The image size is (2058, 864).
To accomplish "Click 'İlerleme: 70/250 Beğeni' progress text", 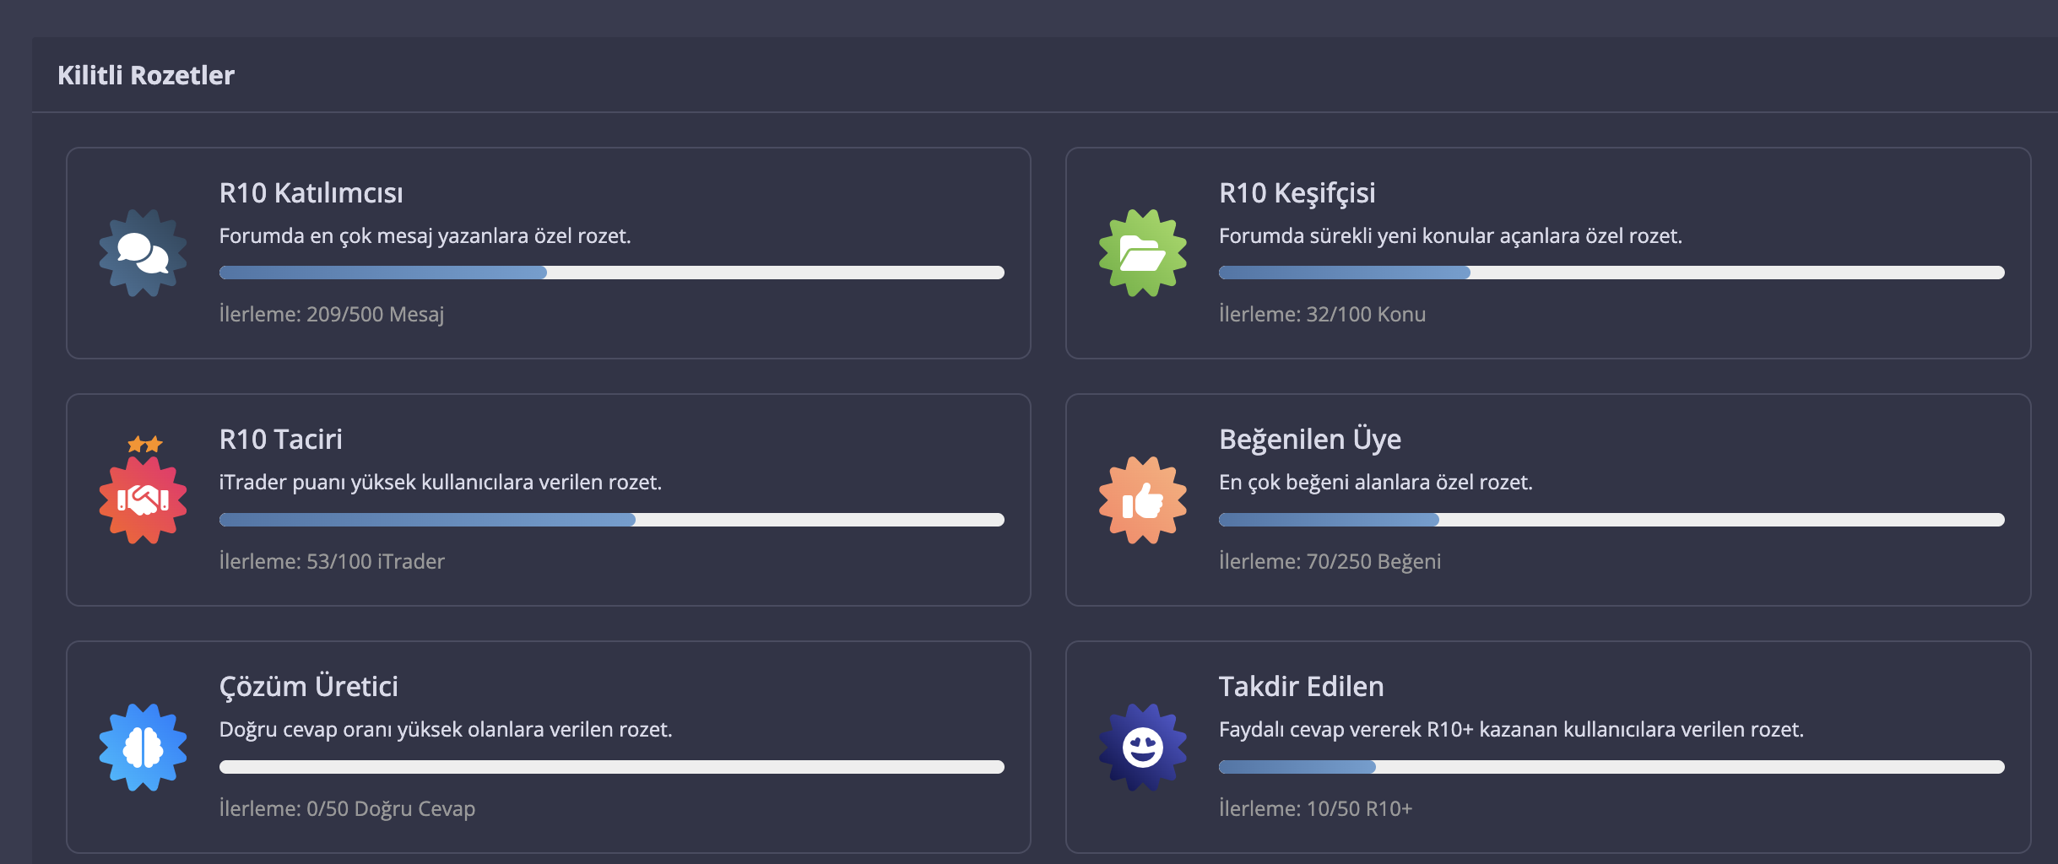I will pos(1330,561).
